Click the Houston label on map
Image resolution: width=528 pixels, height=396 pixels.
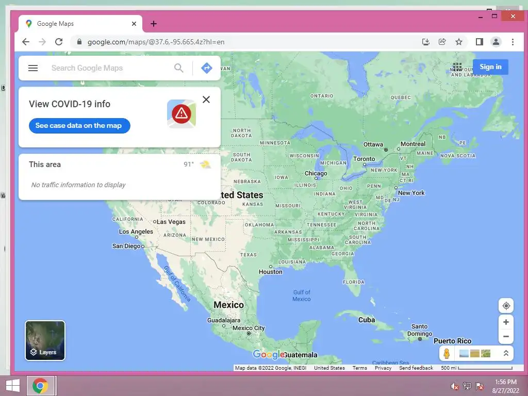point(270,272)
